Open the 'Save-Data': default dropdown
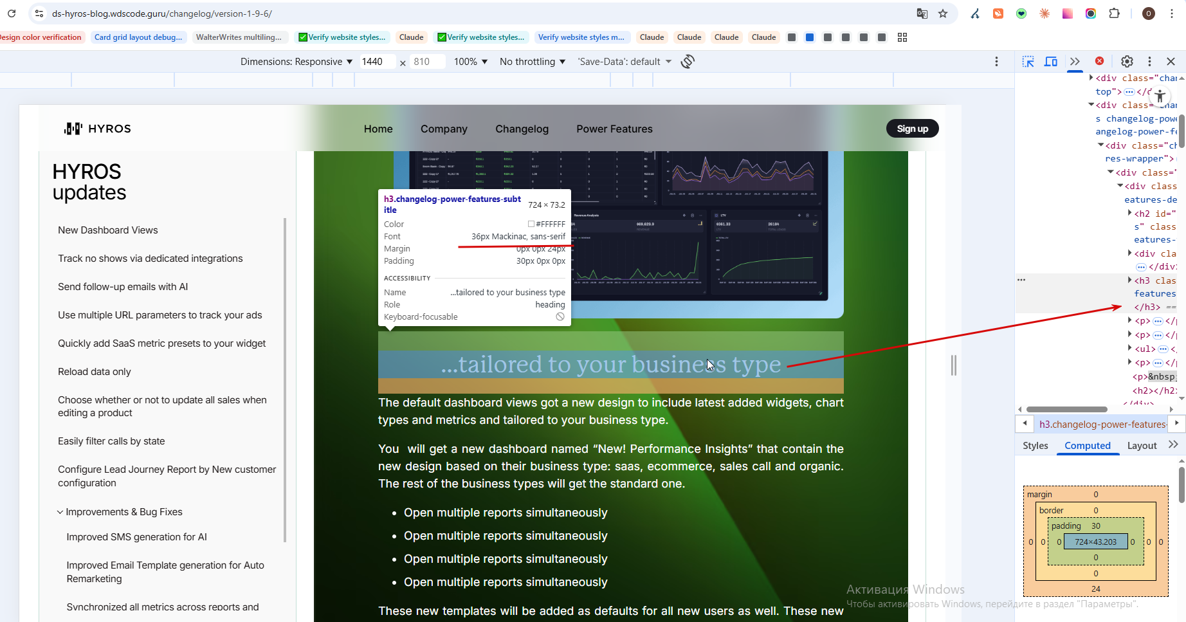This screenshot has height=622, width=1186. (x=625, y=62)
